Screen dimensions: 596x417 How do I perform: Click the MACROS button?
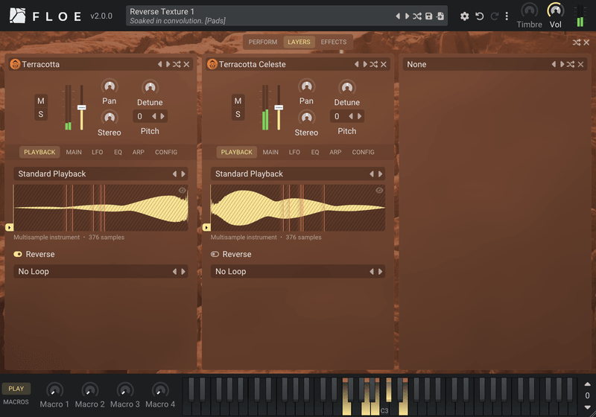[16, 402]
